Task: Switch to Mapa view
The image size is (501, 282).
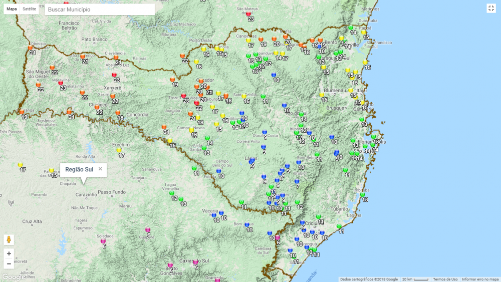Action: (12, 9)
